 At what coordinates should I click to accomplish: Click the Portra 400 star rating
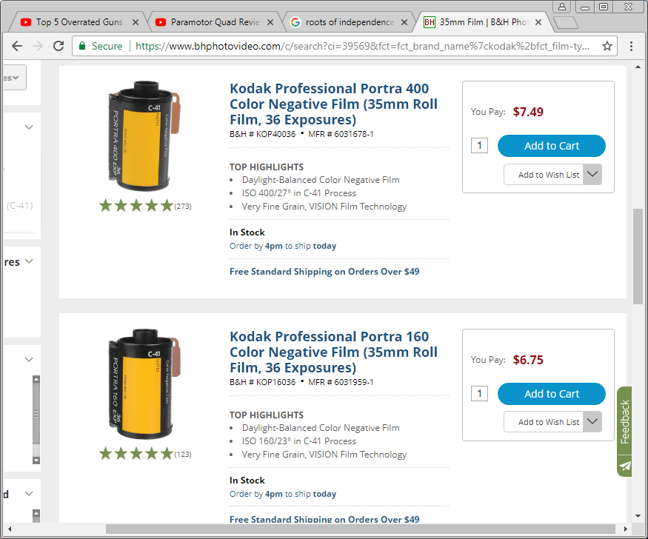[x=136, y=205]
